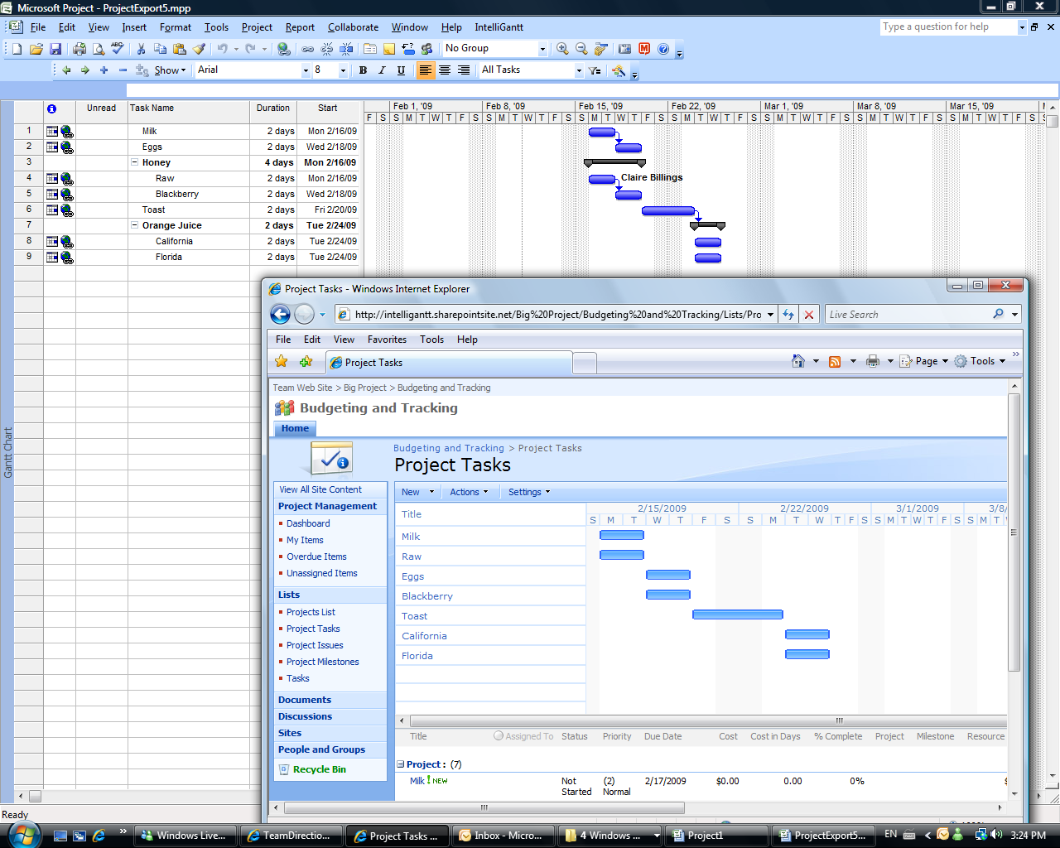
Task: Save the project with the floppy disk icon
Action: tap(55, 49)
